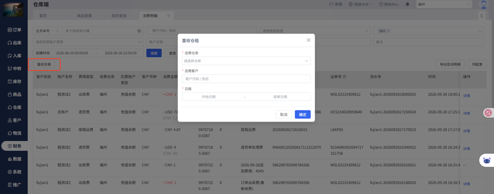Screen dimensions: 494x194
Task: Switch to the 商品管理 tab
Action: tap(84, 16)
